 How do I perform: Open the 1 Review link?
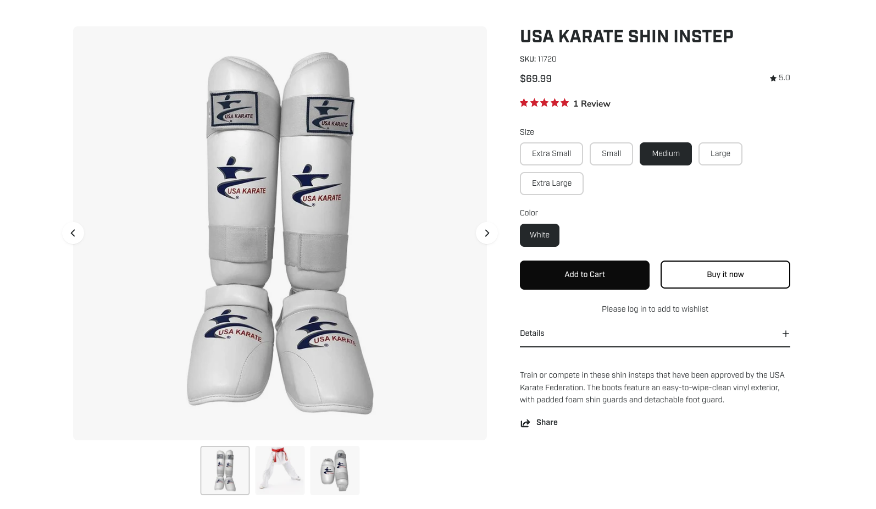click(592, 104)
